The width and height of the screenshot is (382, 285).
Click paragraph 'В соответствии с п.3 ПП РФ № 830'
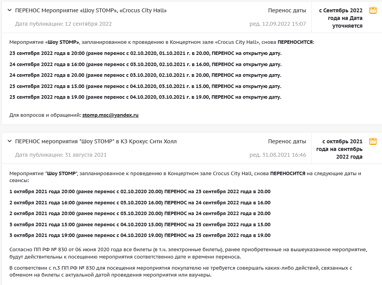click(181, 271)
